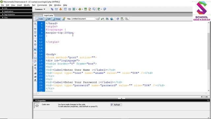Image resolution: width=211 pixels, height=119 pixels.
Task: Click the Insert Div Tag icon
Action: (x=70, y=9)
